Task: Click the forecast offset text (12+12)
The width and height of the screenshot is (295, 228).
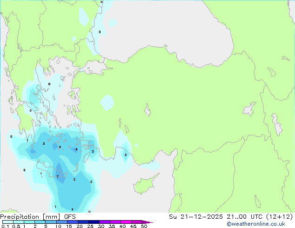Action: point(280,217)
